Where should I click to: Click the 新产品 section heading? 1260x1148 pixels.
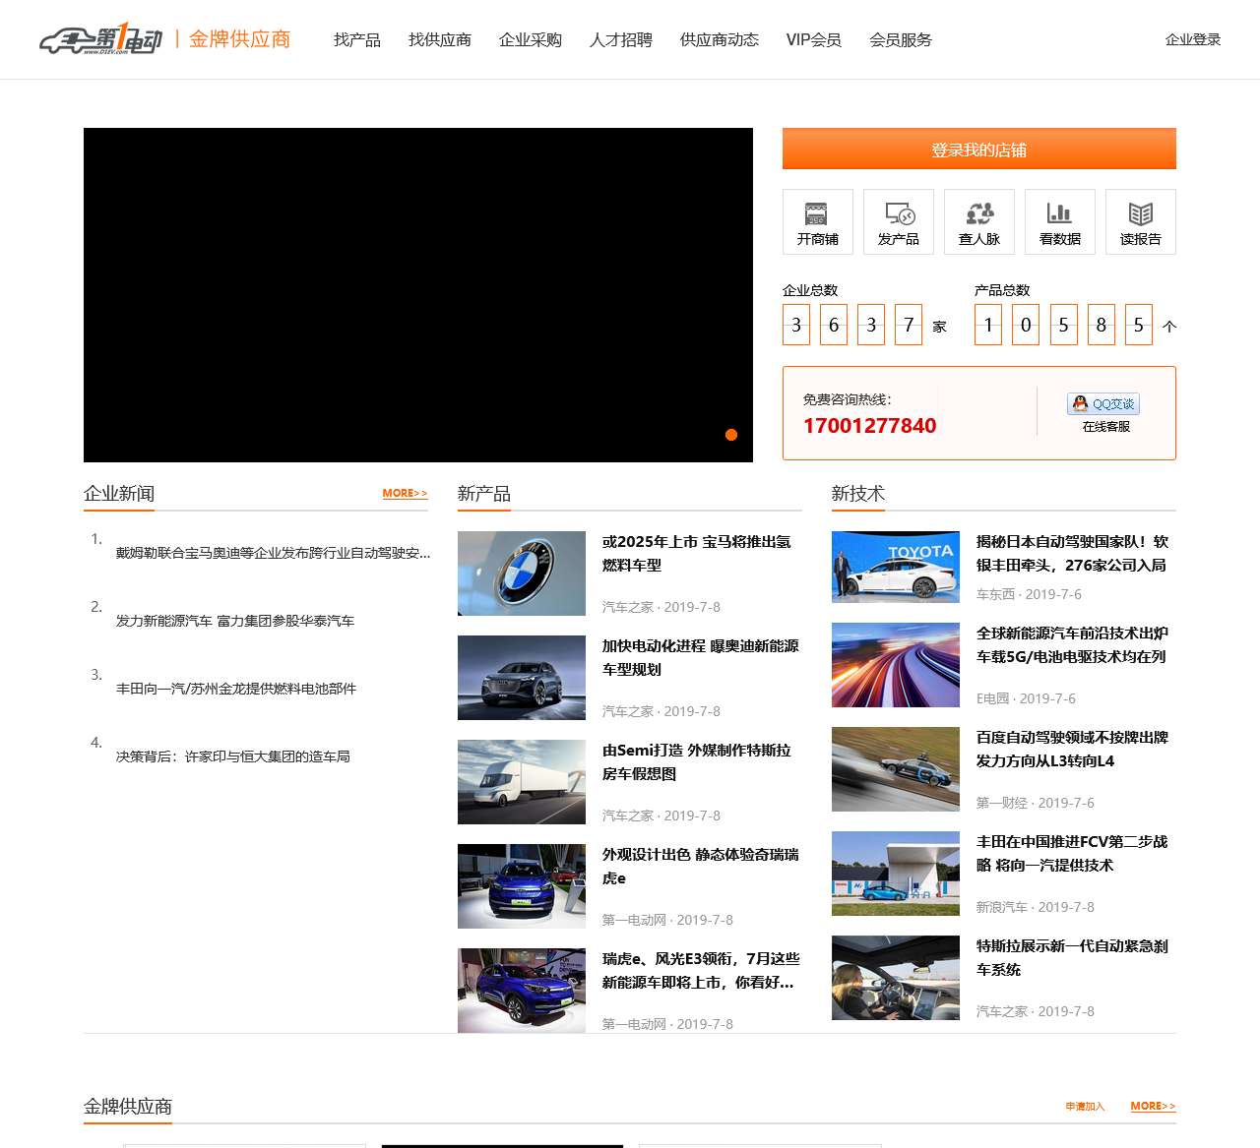click(x=484, y=494)
